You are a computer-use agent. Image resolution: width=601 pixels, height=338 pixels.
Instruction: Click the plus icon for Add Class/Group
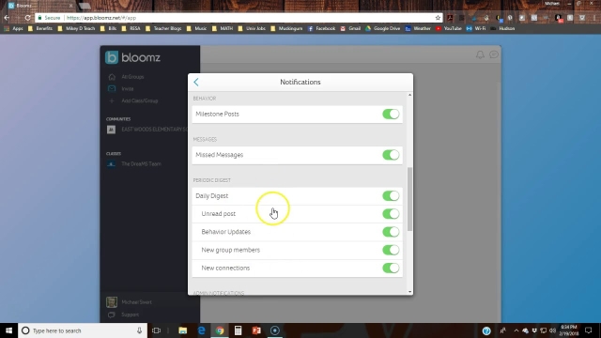pyautogui.click(x=112, y=100)
